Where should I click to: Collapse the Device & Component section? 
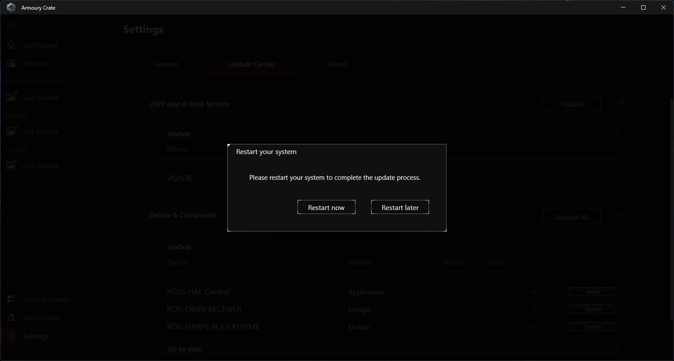coord(621,217)
